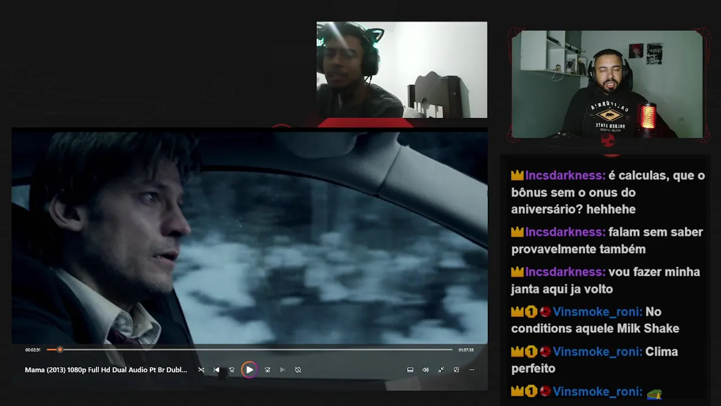721x406 pixels.
Task: Click 'conditions aquele Milk Shake' chat text
Action: coord(595,329)
